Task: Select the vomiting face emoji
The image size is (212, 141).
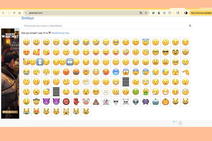Action: [x=145, y=92]
